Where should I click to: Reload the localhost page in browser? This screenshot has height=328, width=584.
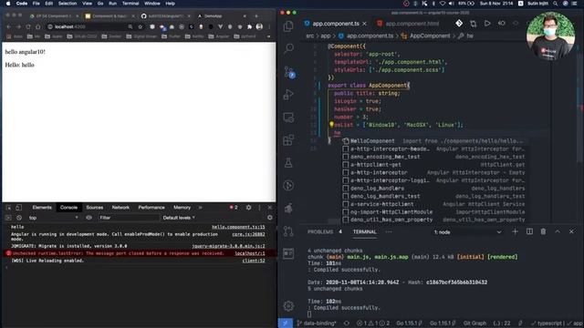click(x=28, y=26)
